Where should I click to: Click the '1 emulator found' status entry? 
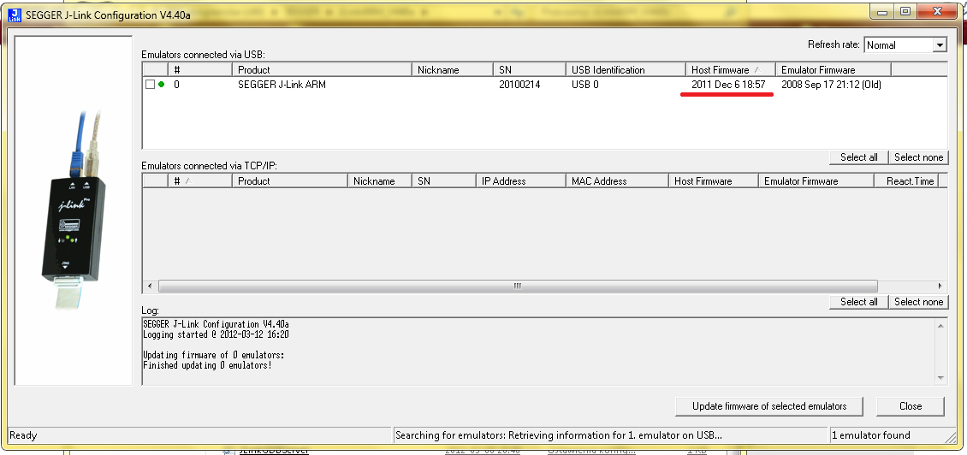[871, 435]
